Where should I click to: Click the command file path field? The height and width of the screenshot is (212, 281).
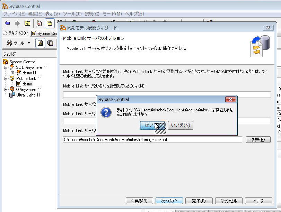pyautogui.click(x=152, y=140)
